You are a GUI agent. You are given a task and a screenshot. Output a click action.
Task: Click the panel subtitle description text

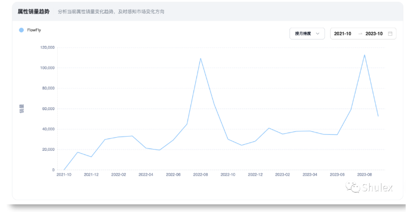(111, 12)
